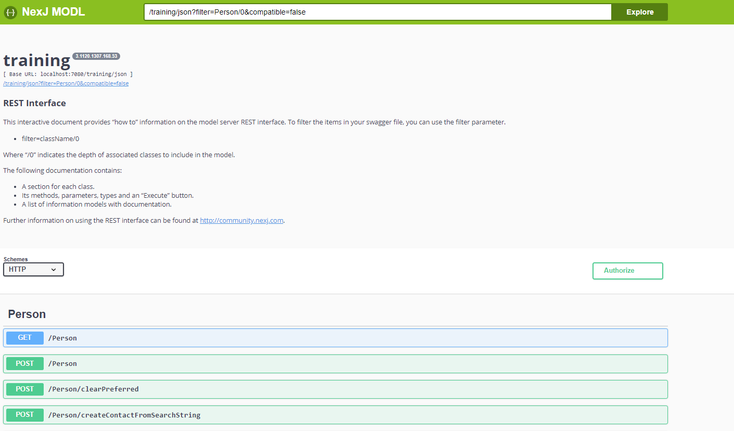The image size is (734, 431).
Task: Open the Schemes HTTP dropdown
Action: point(33,269)
